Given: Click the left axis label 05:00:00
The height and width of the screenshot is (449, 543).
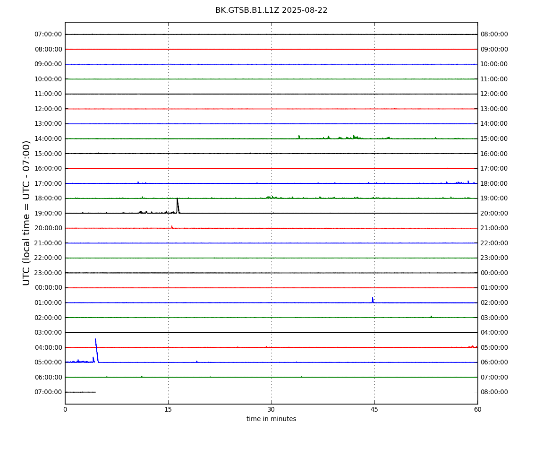Looking at the screenshot, I should tap(48, 363).
